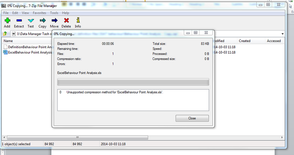Click the ExcelBehaviour Point Analysis.xls dialog filename
Viewport: 294px width, 155px height.
point(79,73)
